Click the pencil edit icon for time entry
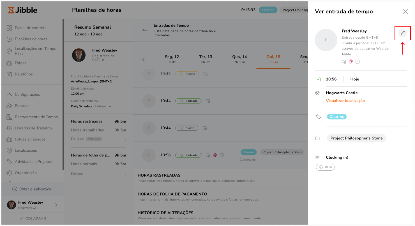This screenshot has height=226, width=415. 402,33
